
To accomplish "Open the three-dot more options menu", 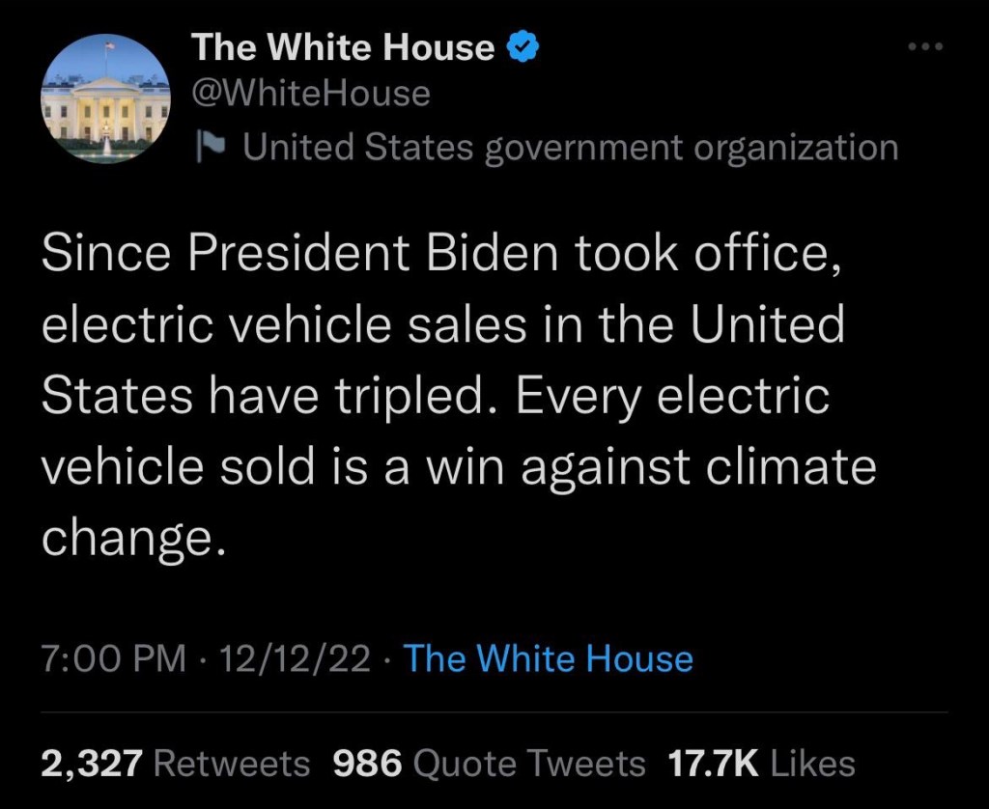I will tap(925, 46).
